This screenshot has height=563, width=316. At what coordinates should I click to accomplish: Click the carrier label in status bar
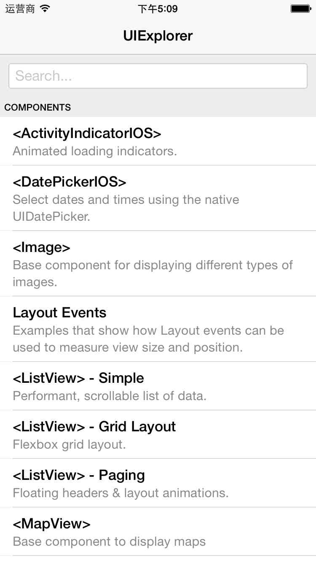(x=20, y=9)
